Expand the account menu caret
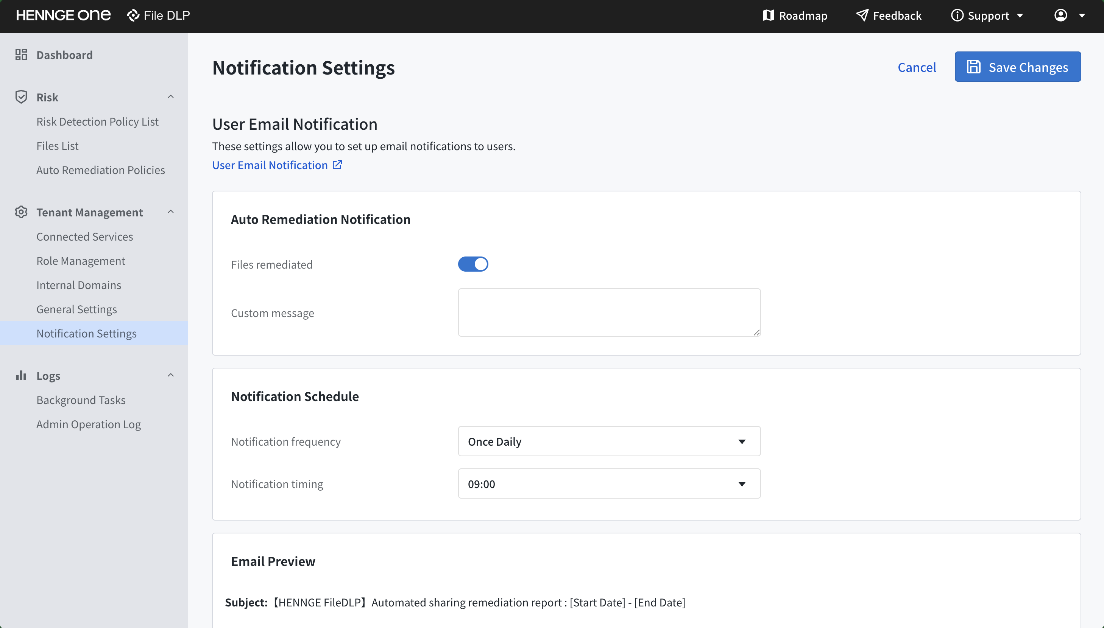Viewport: 1104px width, 628px height. tap(1082, 16)
